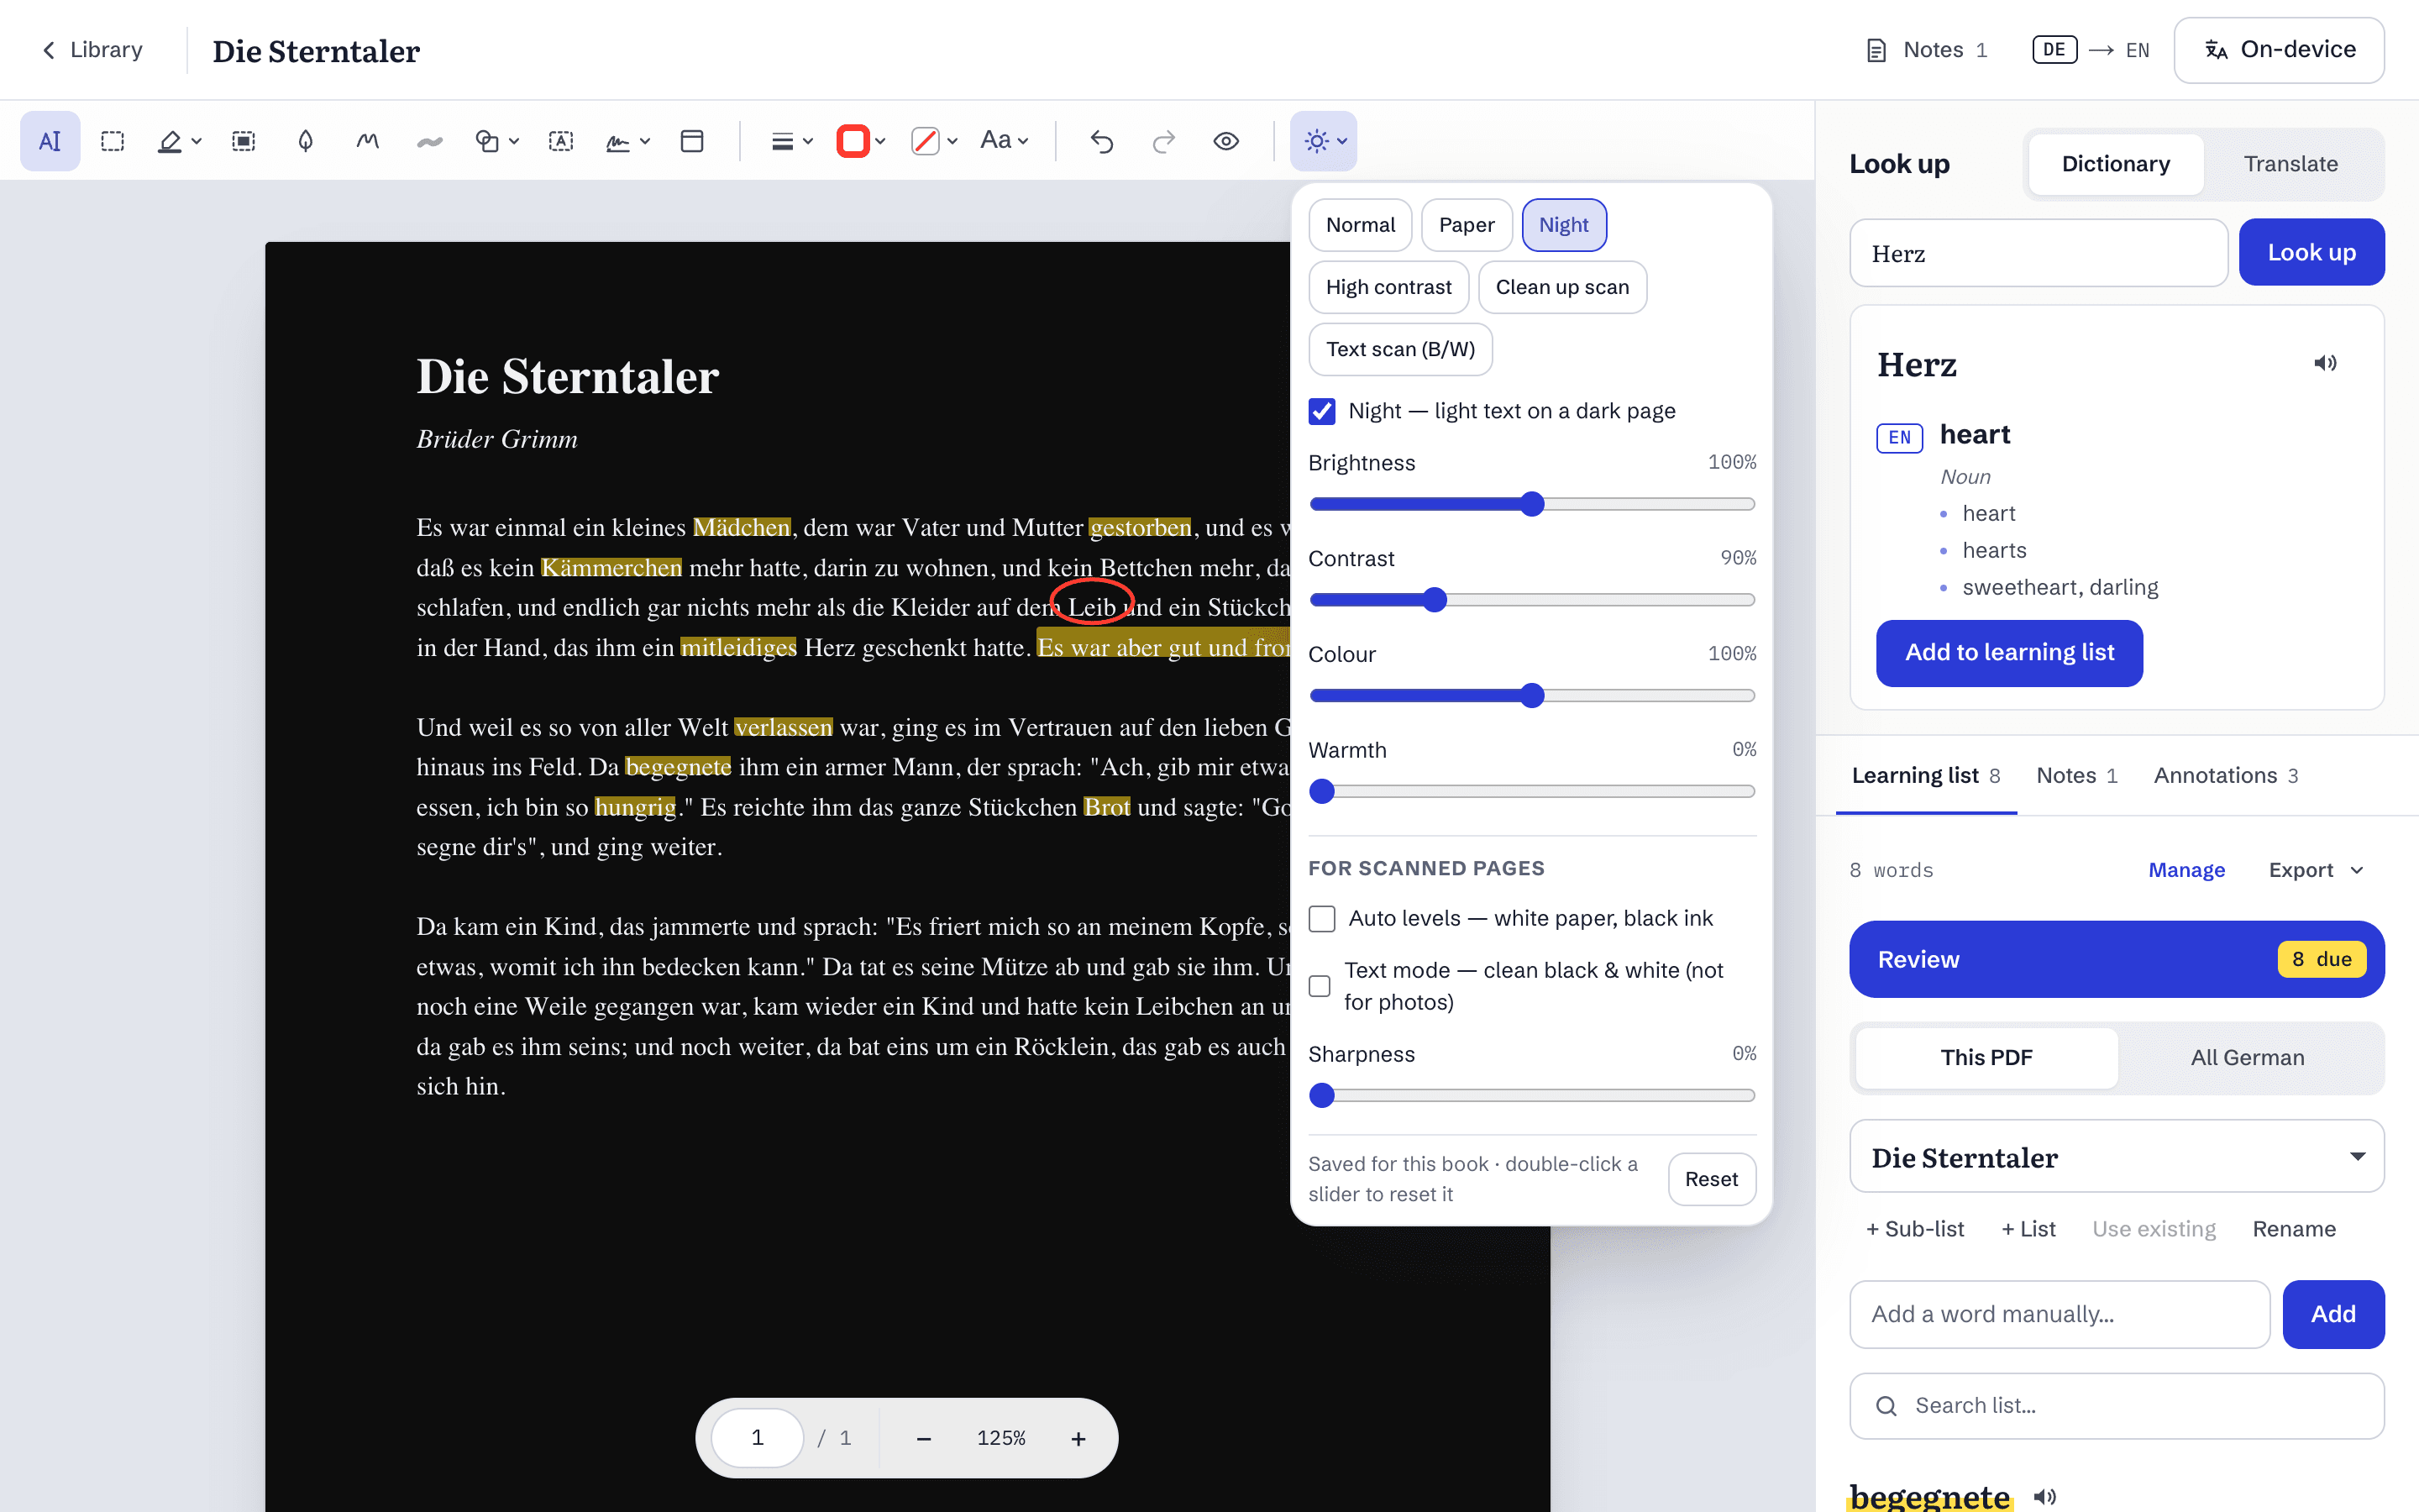Select the High contrast preset

pyautogui.click(x=1388, y=287)
